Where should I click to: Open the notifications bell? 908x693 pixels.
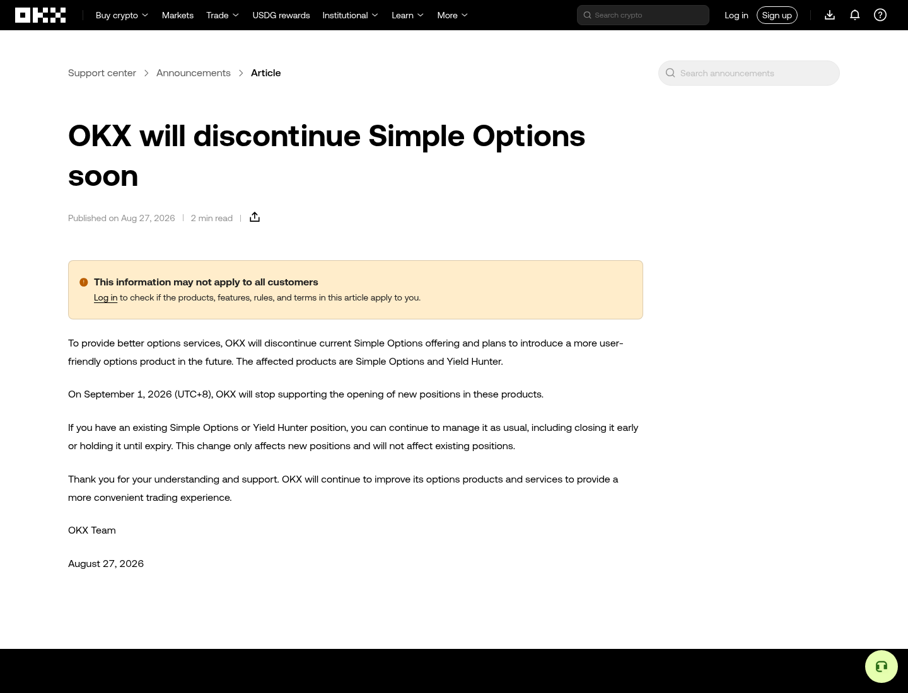pos(855,15)
